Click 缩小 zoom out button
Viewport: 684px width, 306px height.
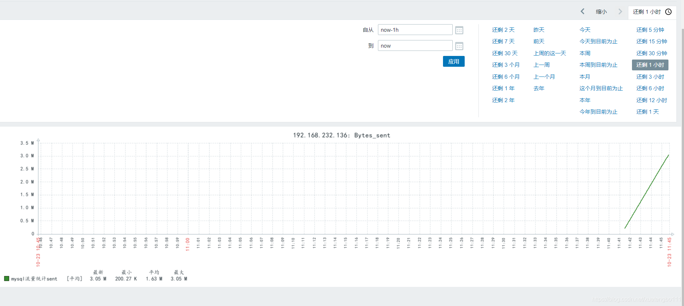(x=601, y=12)
